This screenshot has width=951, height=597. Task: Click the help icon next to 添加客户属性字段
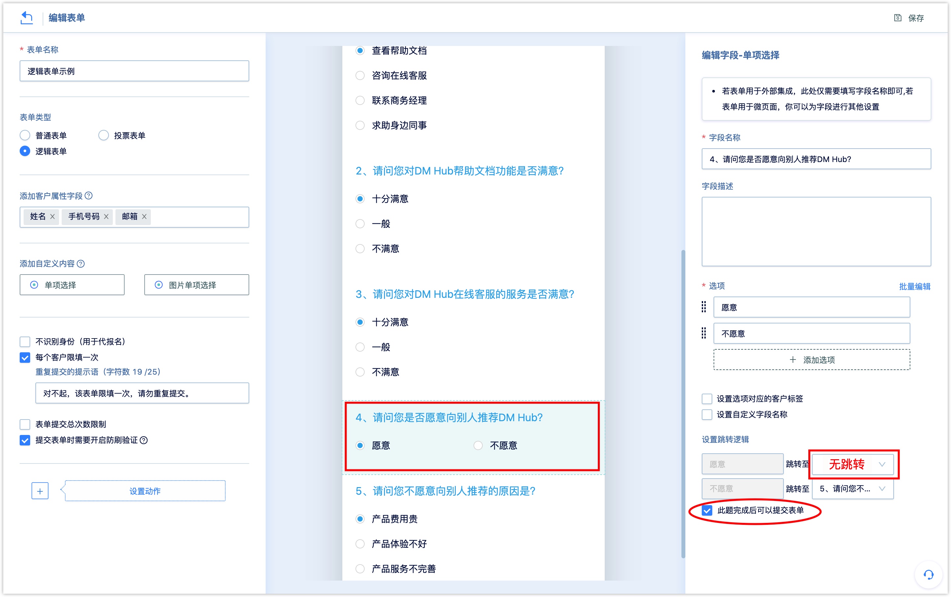pyautogui.click(x=89, y=196)
